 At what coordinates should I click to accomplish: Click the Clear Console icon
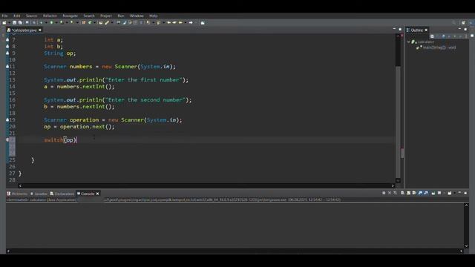point(402,193)
